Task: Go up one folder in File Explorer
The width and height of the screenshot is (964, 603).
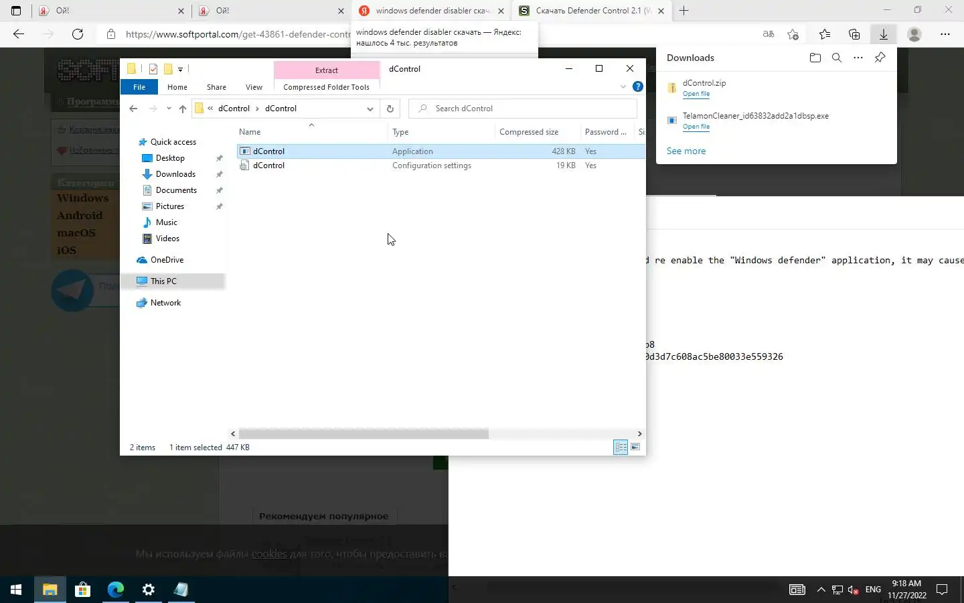Action: (182, 109)
